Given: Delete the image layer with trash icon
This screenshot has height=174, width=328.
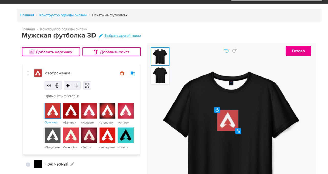Looking at the screenshot, I should (122, 73).
